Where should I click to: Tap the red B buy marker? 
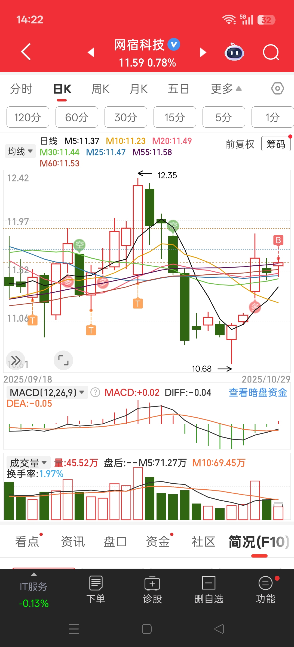pyautogui.click(x=278, y=240)
